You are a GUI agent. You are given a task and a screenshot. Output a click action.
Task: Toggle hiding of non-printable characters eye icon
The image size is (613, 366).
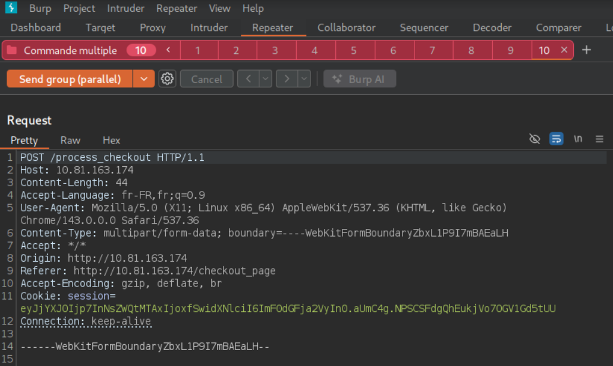[535, 139]
